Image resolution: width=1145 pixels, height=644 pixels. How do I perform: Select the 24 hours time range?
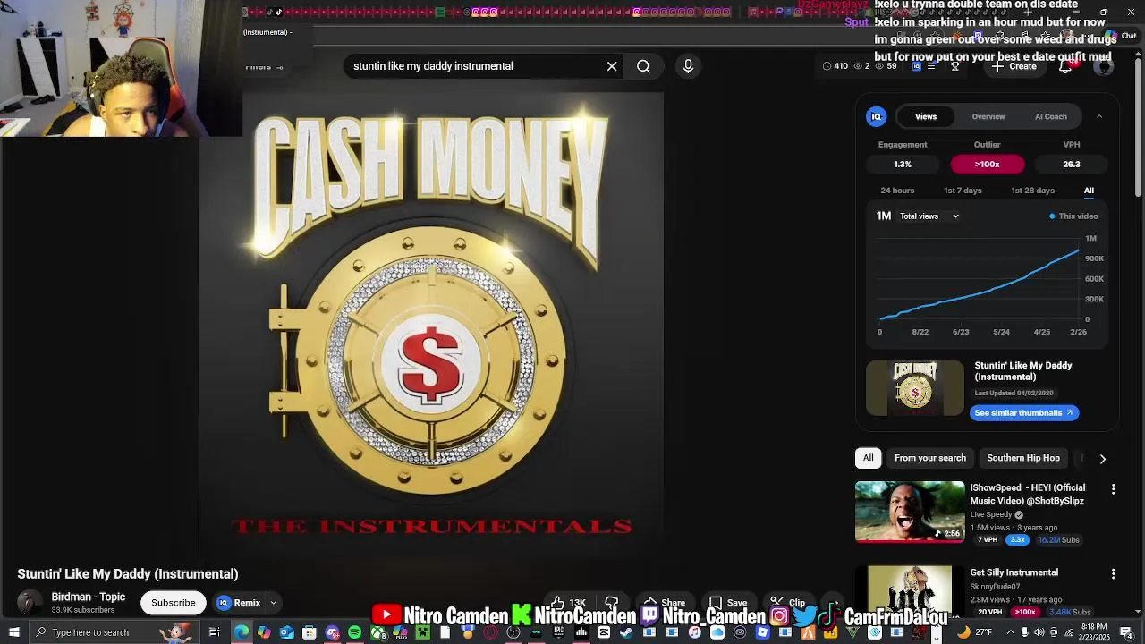pos(897,191)
